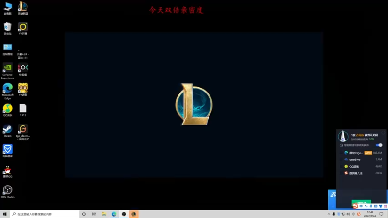388x218 pixels.
Task: Open File Explorer from the taskbar
Action: pos(104,214)
